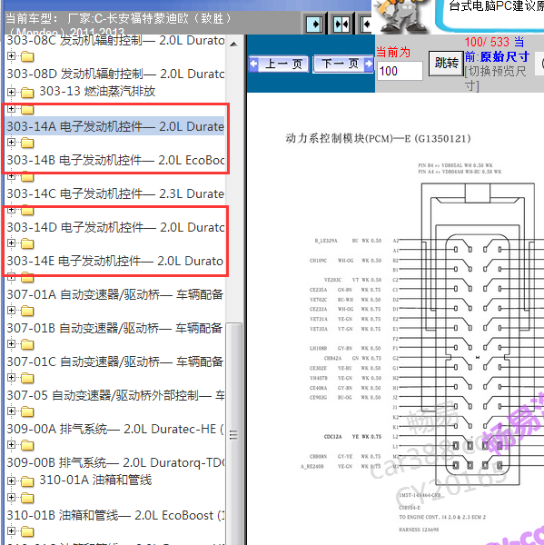Expand the 303-08D 发动机辐射控制 node

click(x=11, y=55)
